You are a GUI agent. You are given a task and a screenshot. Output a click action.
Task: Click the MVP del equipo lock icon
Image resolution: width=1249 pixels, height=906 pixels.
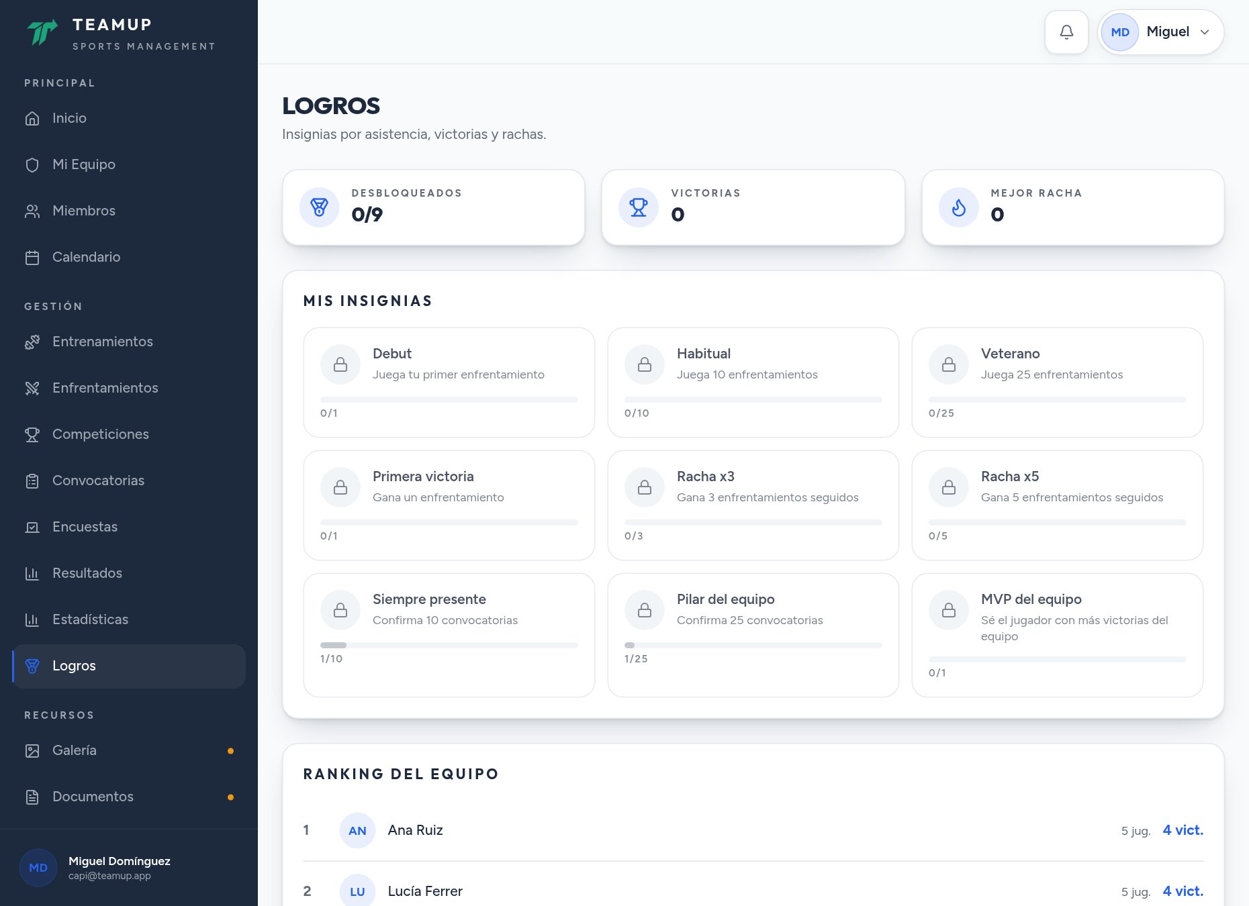click(949, 610)
